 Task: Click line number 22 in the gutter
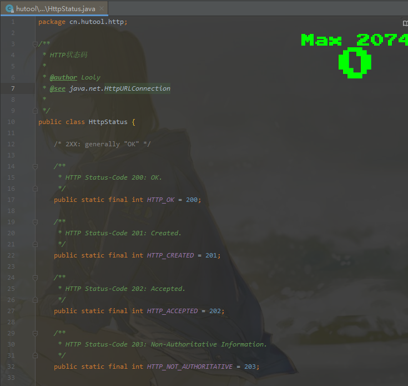pyautogui.click(x=12, y=255)
